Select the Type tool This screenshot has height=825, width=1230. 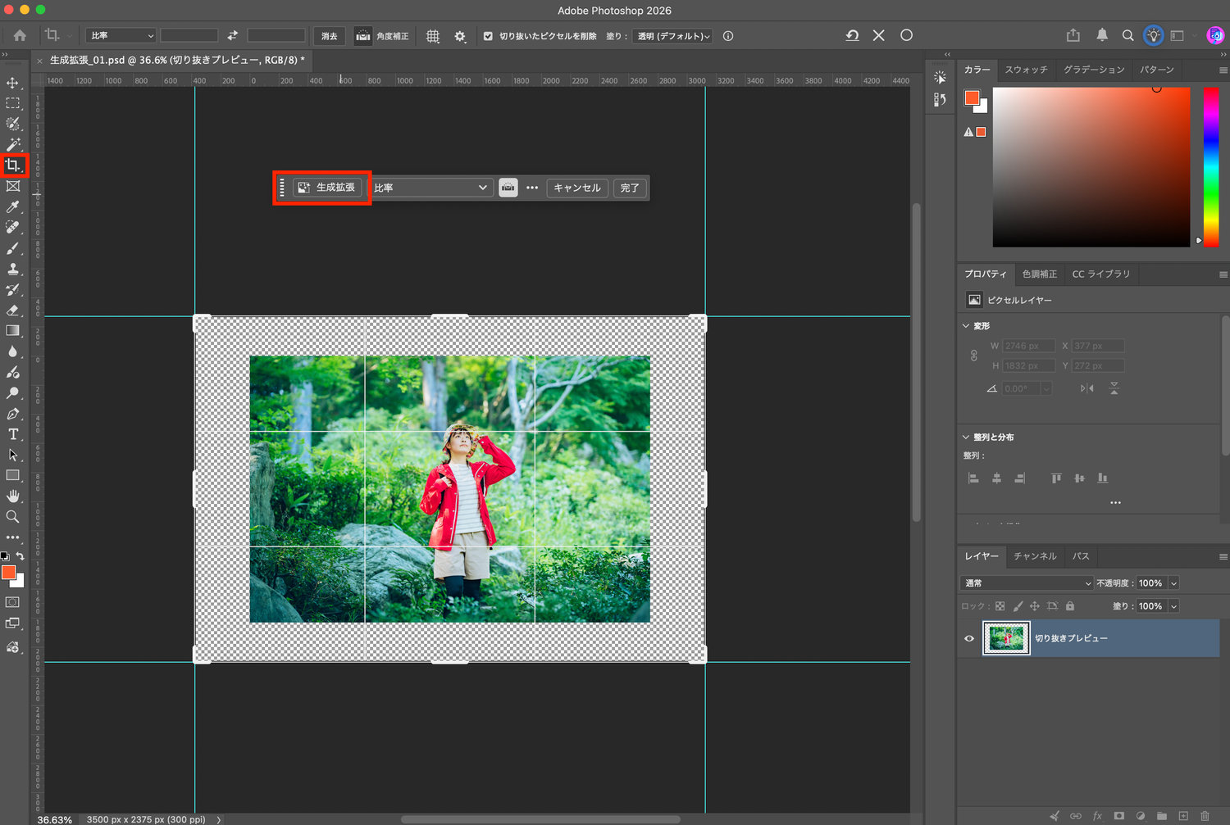point(12,434)
